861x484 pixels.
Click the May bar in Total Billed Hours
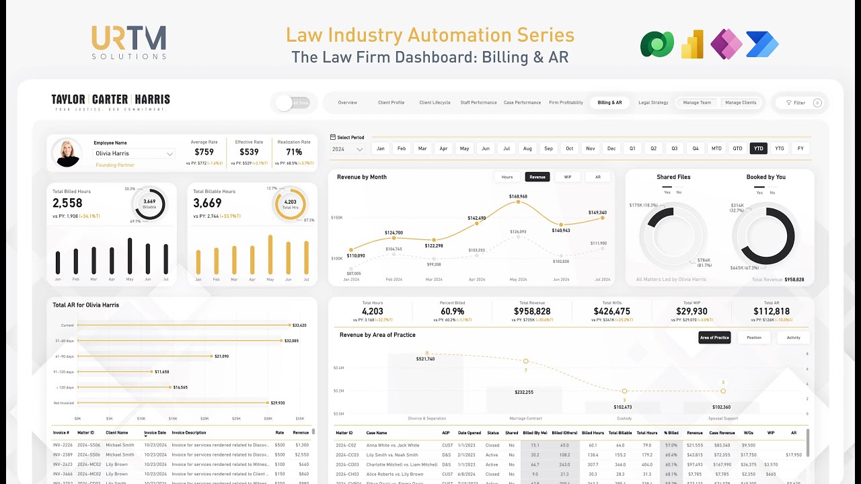coord(130,255)
